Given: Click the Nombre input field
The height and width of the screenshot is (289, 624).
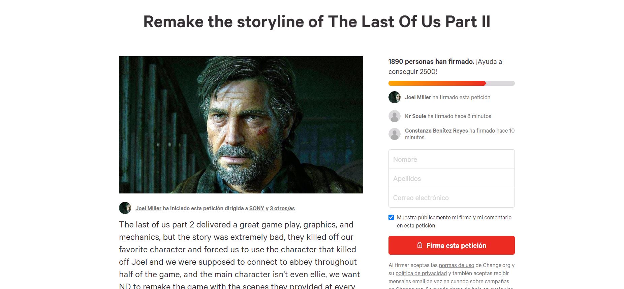Looking at the screenshot, I should (x=451, y=159).
